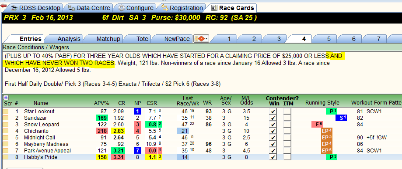
Task: Click the M/L Odds column header
Action: [247, 100]
